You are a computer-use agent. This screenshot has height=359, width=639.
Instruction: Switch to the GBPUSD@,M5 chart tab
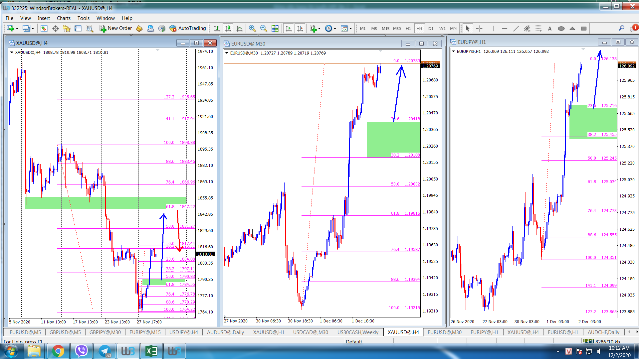[65, 332]
